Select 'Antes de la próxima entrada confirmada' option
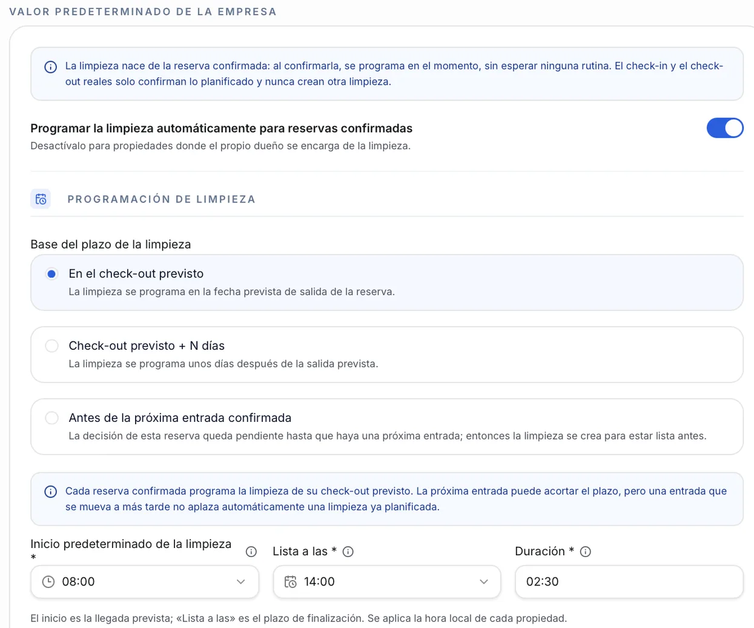 coord(51,418)
